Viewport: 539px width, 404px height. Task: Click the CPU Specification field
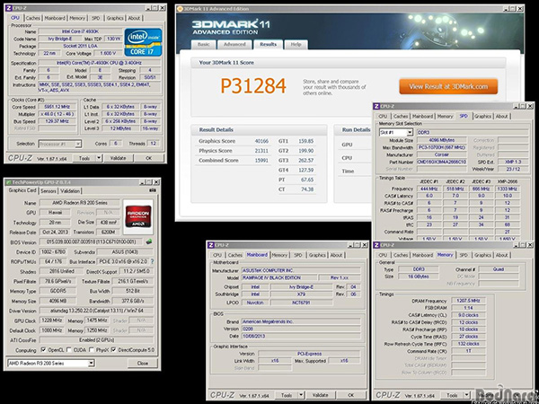click(99, 63)
